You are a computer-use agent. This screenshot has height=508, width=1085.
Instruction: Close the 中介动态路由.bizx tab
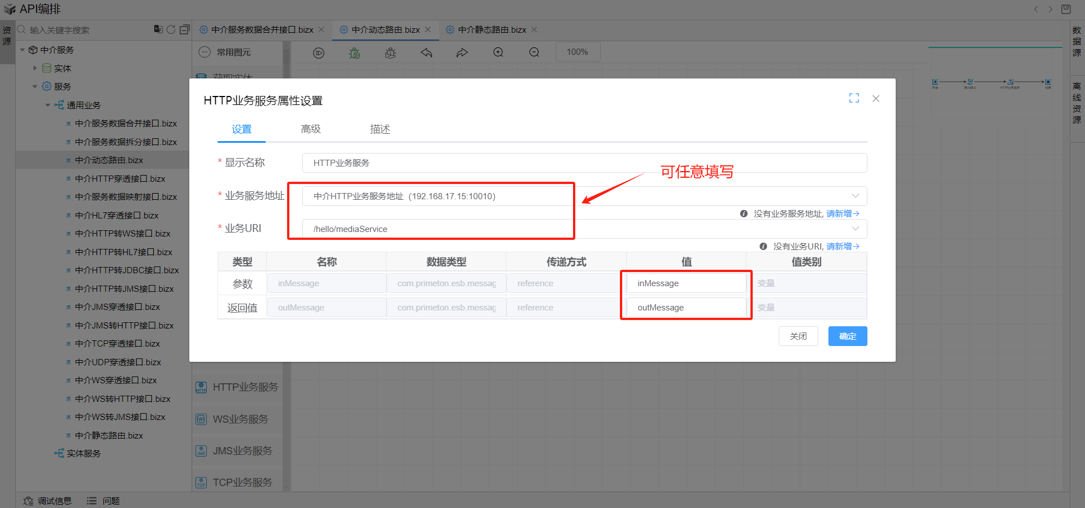pos(428,30)
